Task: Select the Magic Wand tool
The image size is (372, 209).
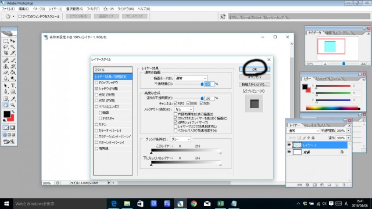Action: [x=13, y=47]
